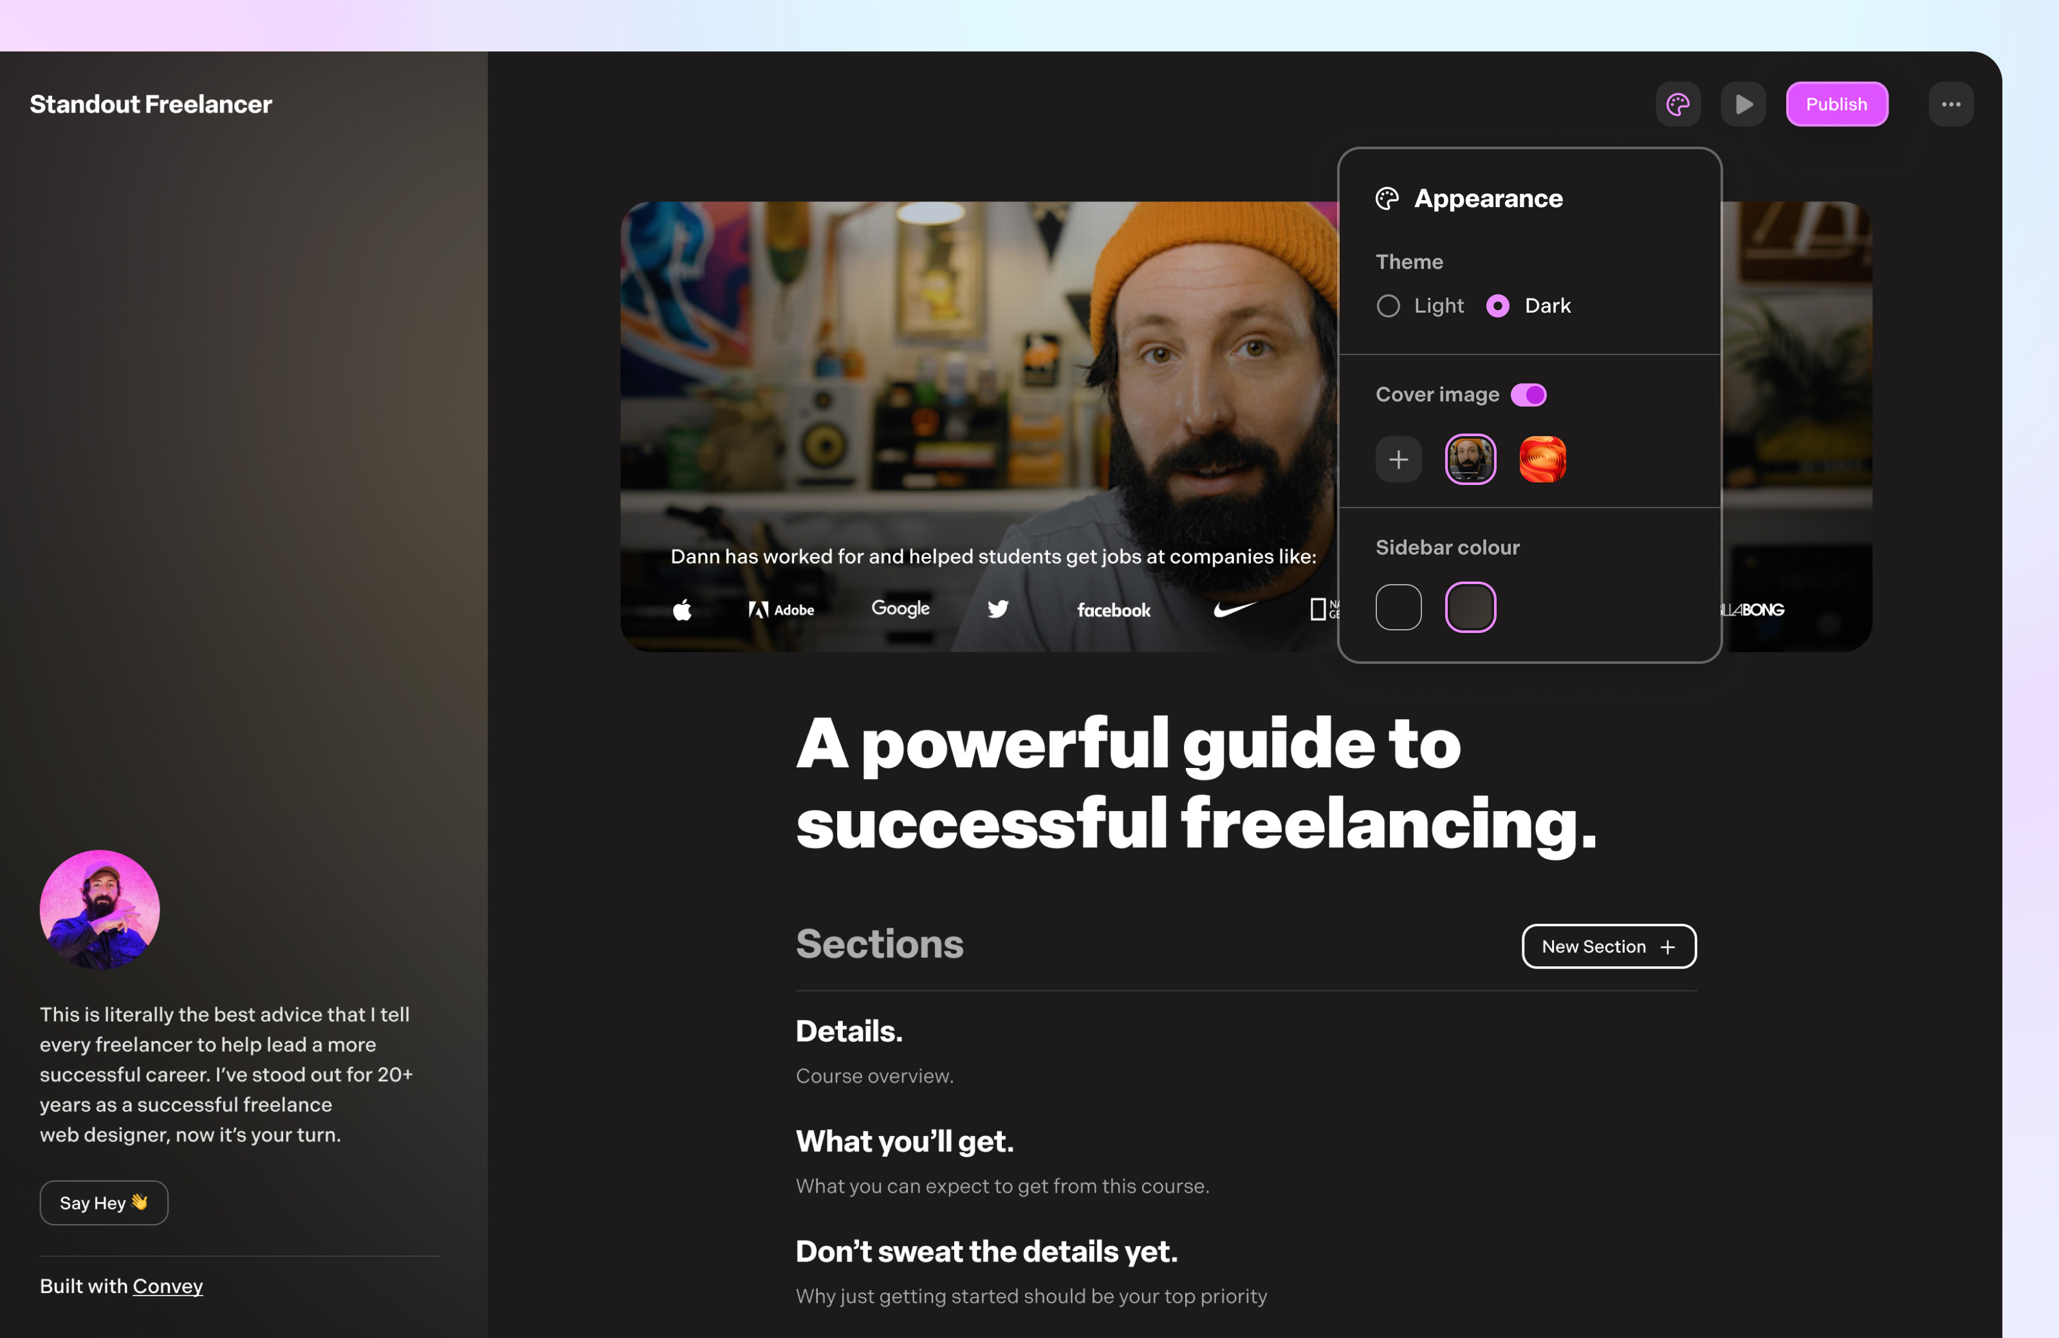
Task: Open the Appearance palette icon in toolbar
Action: point(1677,105)
